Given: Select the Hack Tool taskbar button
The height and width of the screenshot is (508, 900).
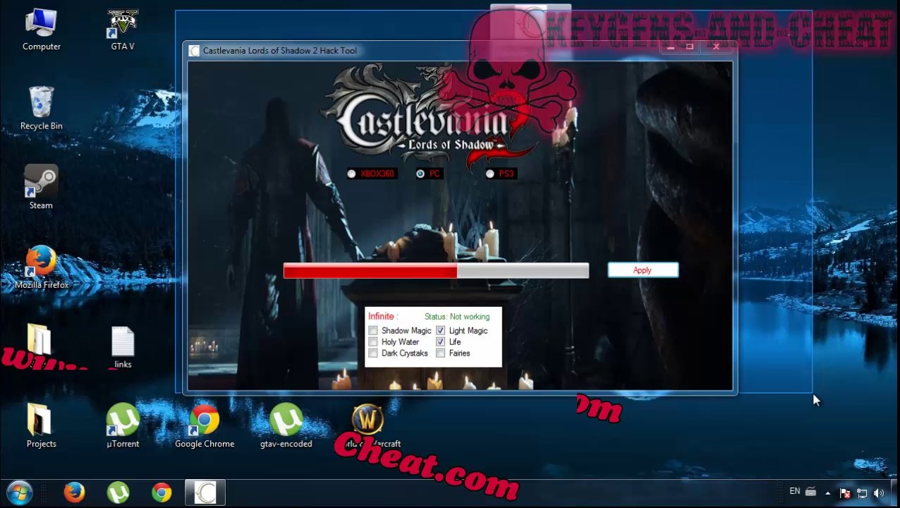Looking at the screenshot, I should click(x=205, y=492).
